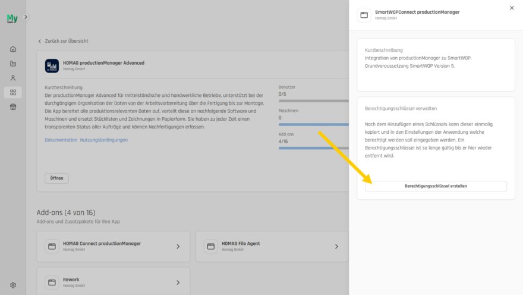Open the Home icon in sidebar
Viewport: 523px width, 295px height.
click(13, 49)
